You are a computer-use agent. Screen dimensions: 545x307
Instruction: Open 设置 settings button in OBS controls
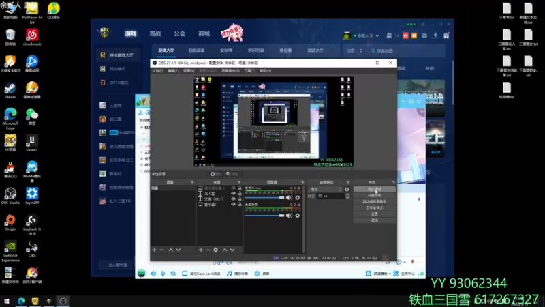pyautogui.click(x=374, y=214)
